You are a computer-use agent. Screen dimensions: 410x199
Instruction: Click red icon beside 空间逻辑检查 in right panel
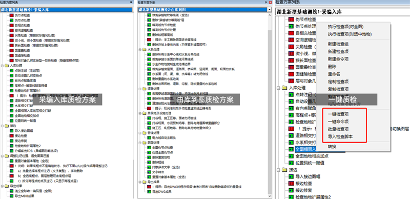[x=291, y=40]
